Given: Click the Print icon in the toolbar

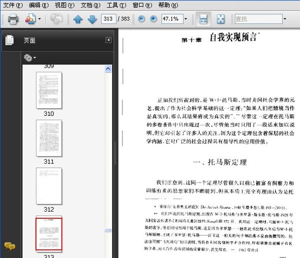Looking at the screenshot, I should click(13, 19).
